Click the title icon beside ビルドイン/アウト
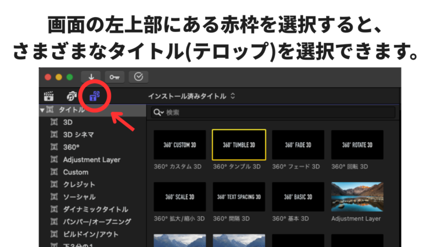This screenshot has height=247, width=440. (54, 234)
